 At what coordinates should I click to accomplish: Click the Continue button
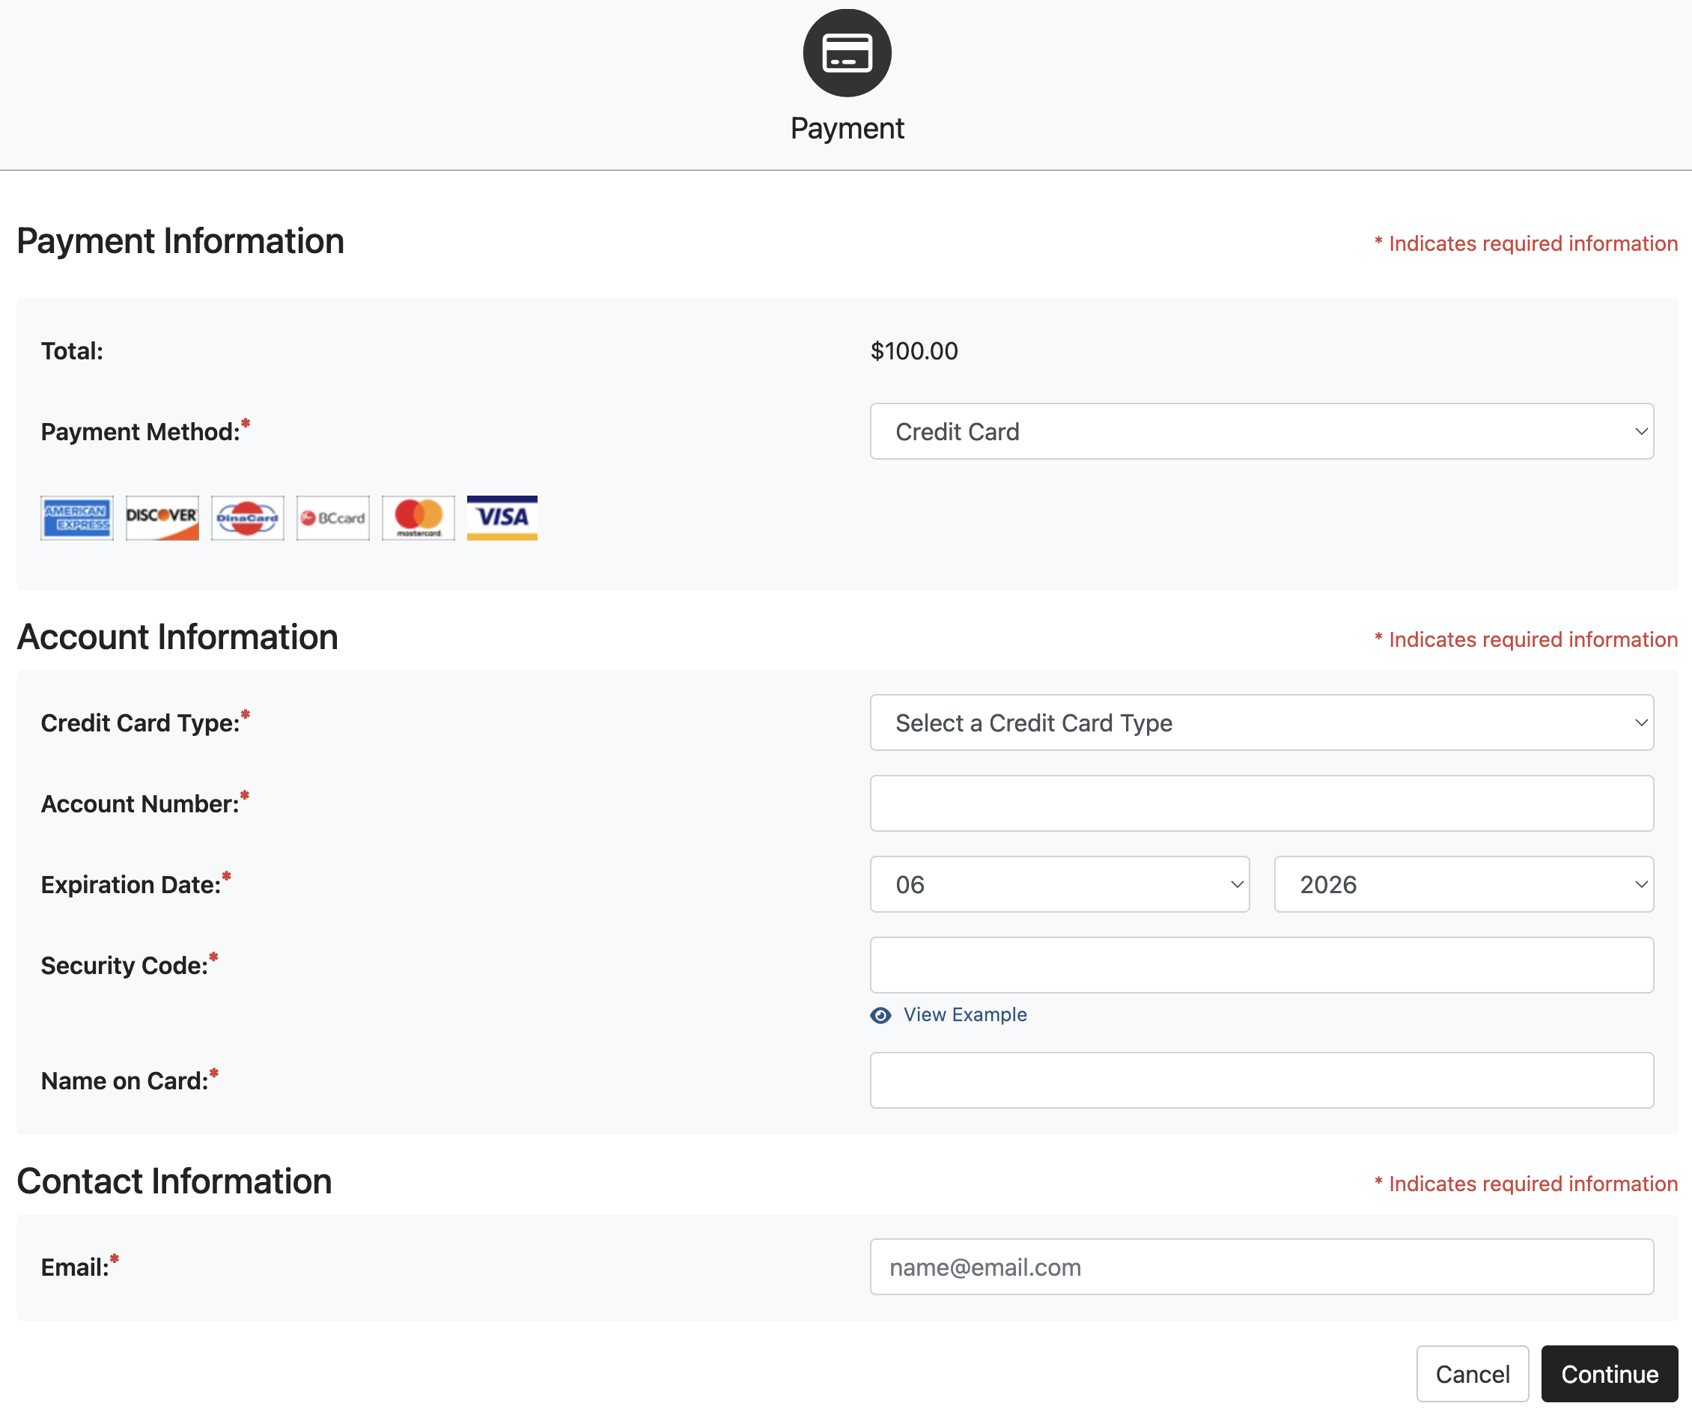pyautogui.click(x=1609, y=1374)
